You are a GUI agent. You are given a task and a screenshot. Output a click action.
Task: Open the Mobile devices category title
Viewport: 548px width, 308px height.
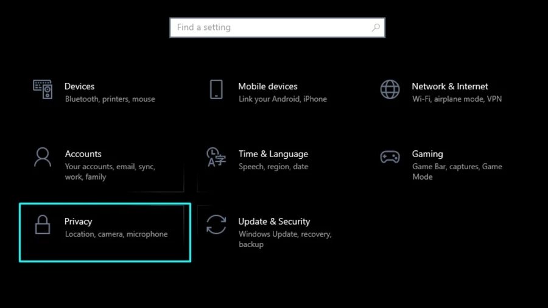tap(268, 86)
